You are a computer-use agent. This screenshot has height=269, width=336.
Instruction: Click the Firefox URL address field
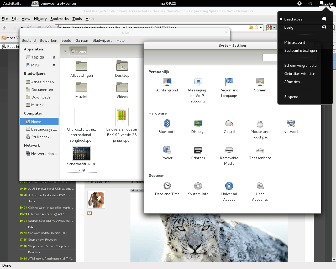click(155, 27)
